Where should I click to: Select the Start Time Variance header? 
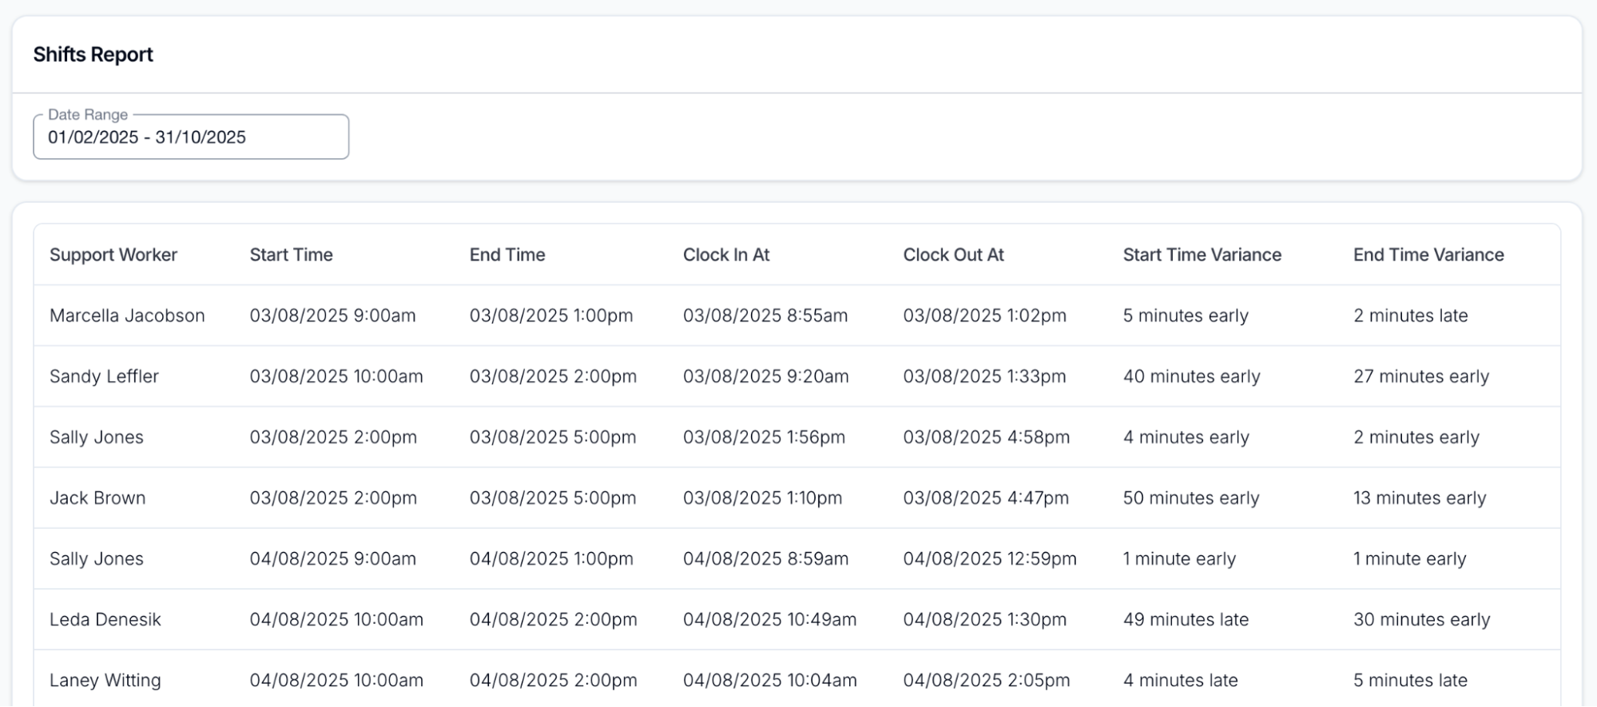tap(1202, 255)
